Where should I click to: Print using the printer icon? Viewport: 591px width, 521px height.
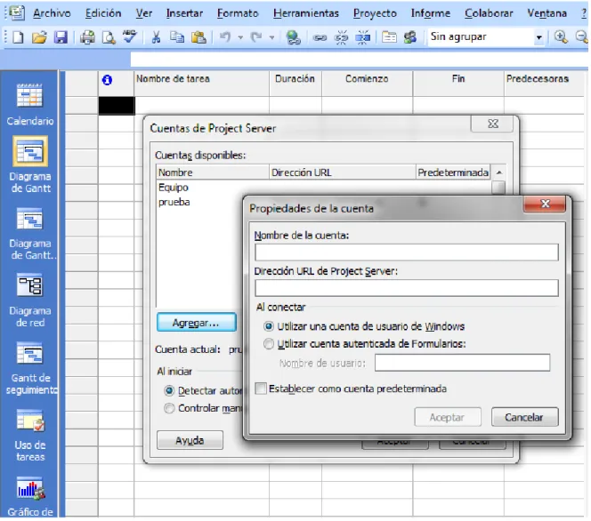tap(87, 37)
